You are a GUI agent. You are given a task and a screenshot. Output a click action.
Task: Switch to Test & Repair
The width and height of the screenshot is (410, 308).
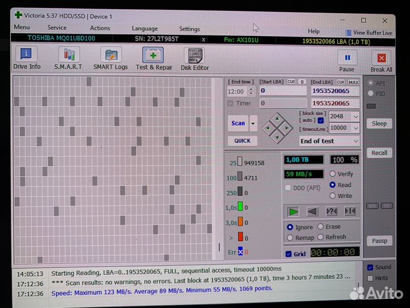[153, 59]
